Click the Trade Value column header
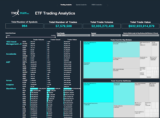 click(x=72, y=40)
